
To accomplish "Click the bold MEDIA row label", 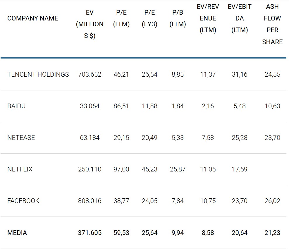I will pyautogui.click(x=17, y=233).
